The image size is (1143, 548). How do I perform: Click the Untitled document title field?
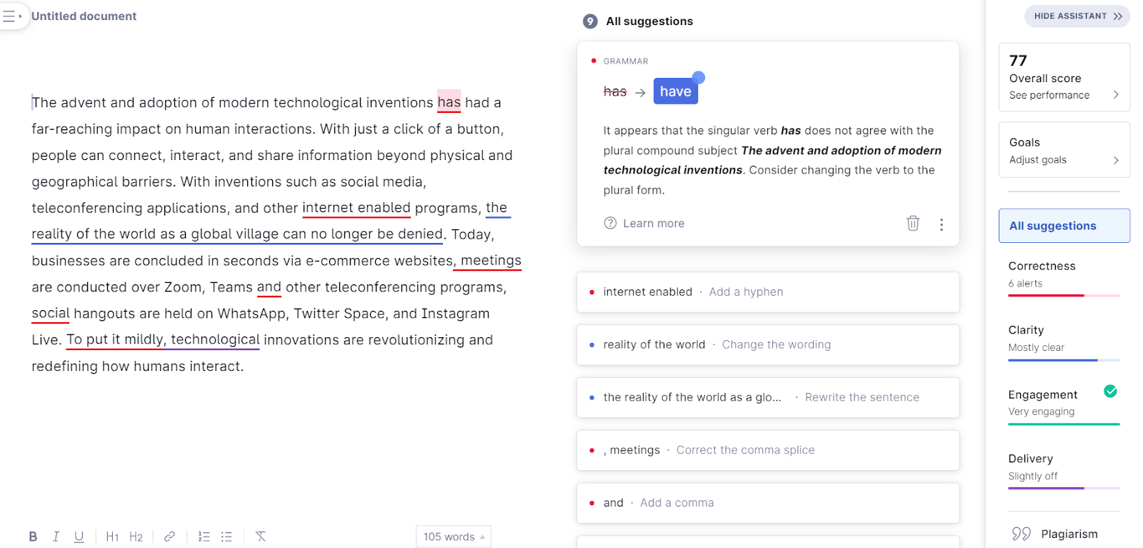tap(84, 16)
